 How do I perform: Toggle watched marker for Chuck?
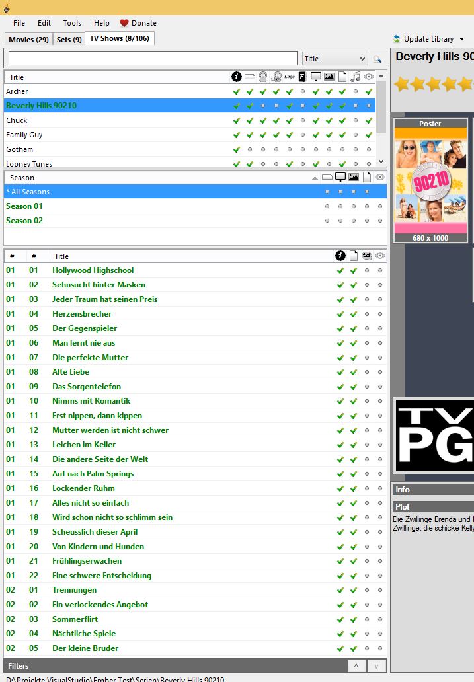tap(369, 120)
